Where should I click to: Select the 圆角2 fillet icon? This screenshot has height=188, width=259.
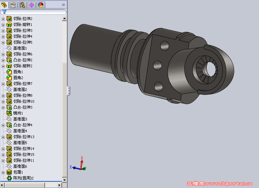tap(9, 77)
